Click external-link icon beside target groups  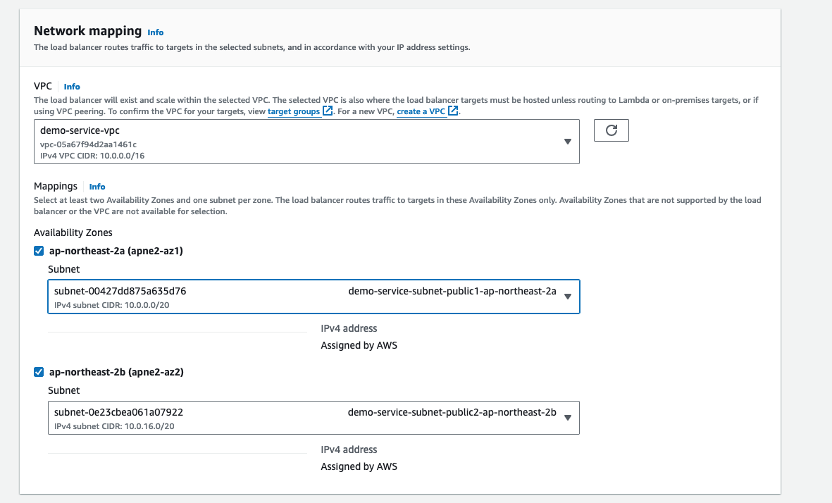(328, 111)
